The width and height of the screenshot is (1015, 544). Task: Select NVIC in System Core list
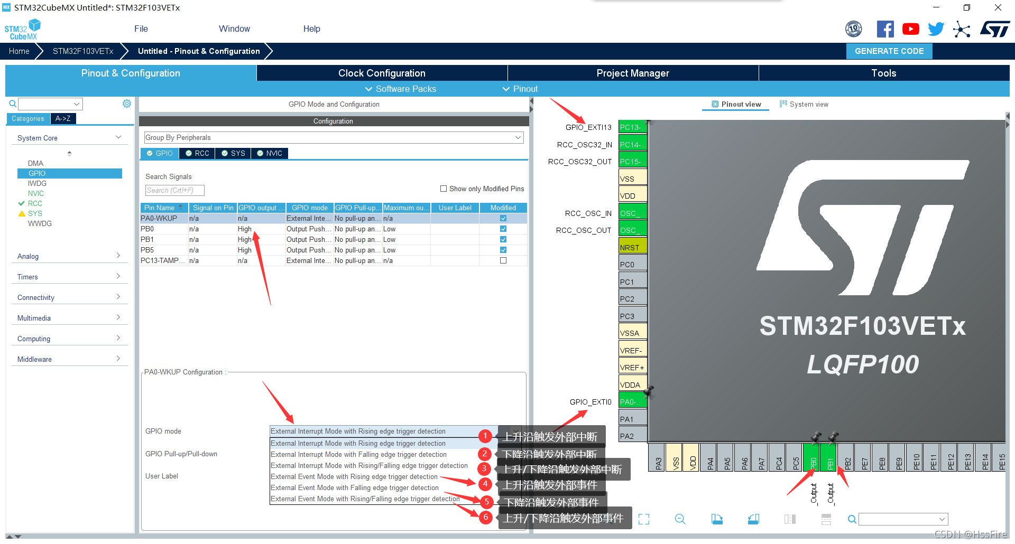(36, 193)
